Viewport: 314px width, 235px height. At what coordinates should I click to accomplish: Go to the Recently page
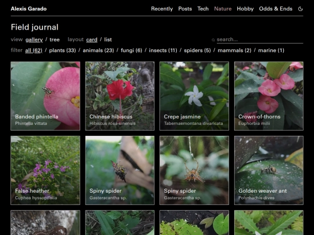162,9
